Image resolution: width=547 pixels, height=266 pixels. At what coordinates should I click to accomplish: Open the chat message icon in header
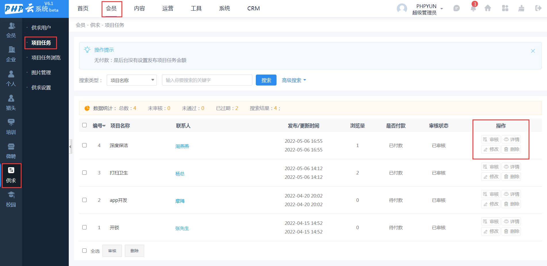coord(456,8)
